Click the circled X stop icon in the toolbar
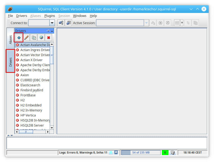The width and height of the screenshot is (214, 162). click(168, 23)
